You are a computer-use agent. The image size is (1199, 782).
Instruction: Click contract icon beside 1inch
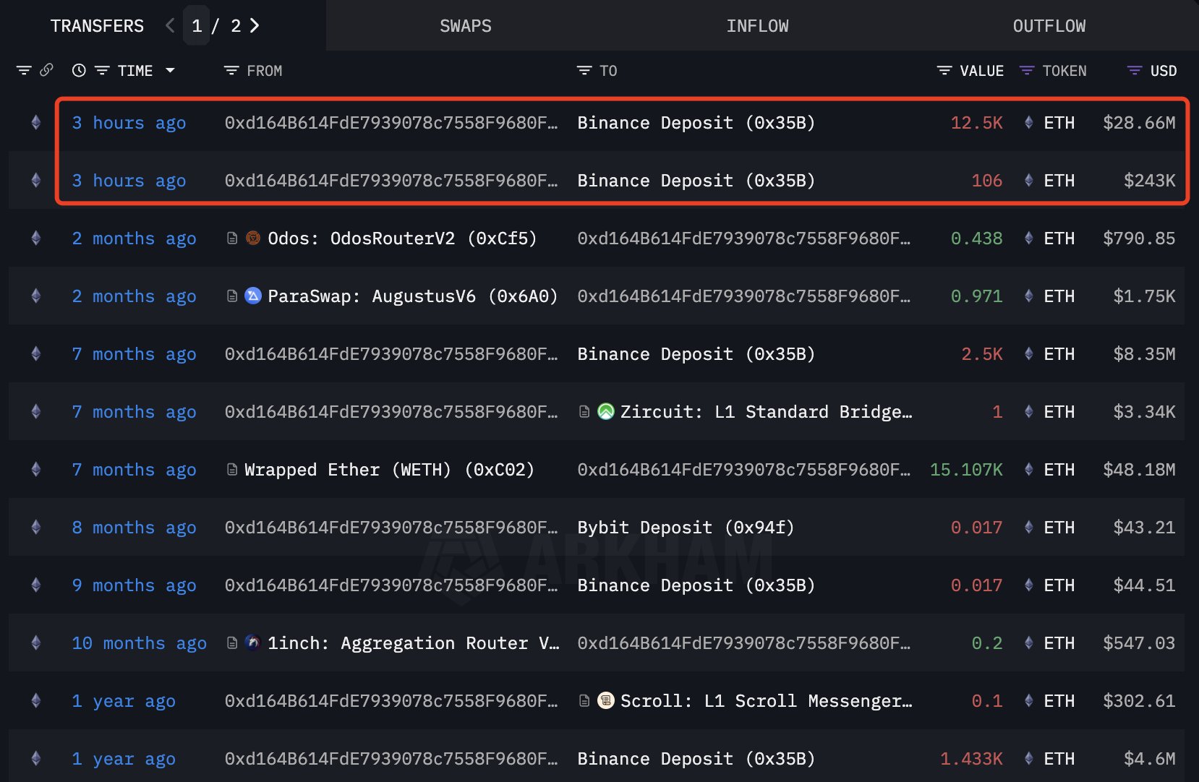[x=232, y=643]
